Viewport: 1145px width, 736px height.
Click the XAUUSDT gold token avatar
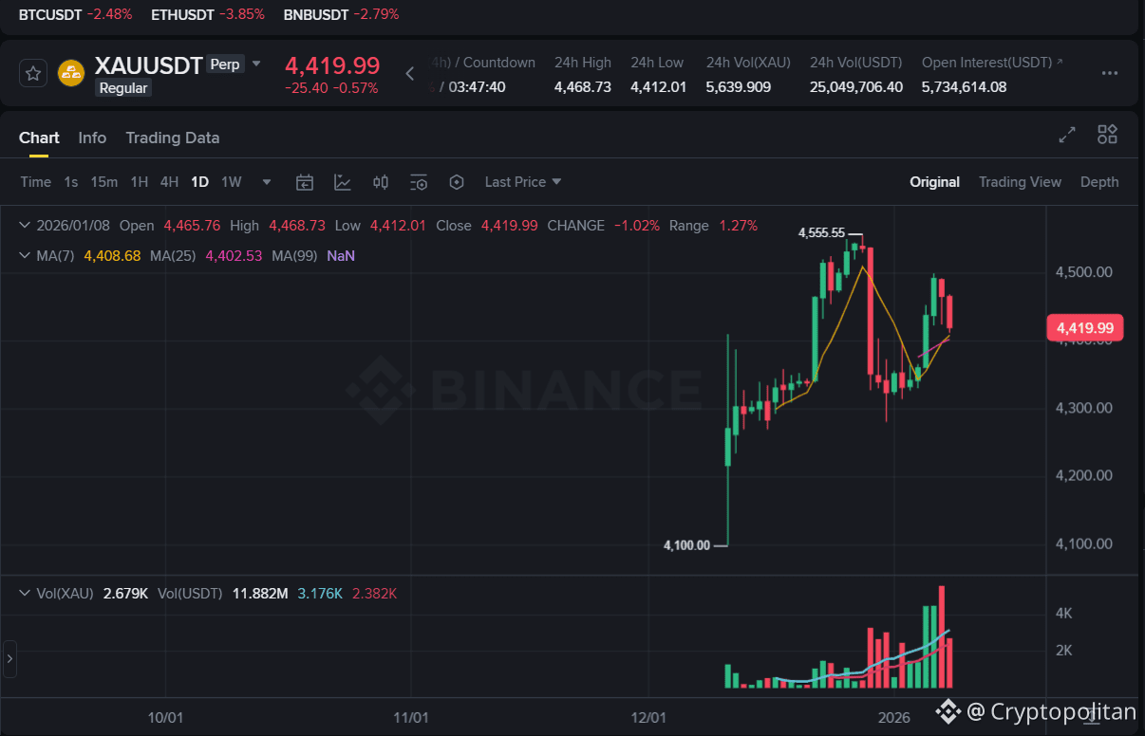click(70, 72)
